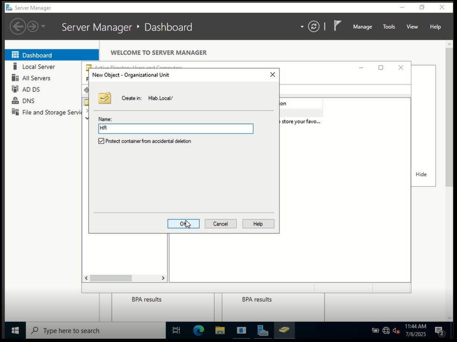Open Help in the New Object dialog
Image resolution: width=457 pixels, height=342 pixels.
coord(258,224)
